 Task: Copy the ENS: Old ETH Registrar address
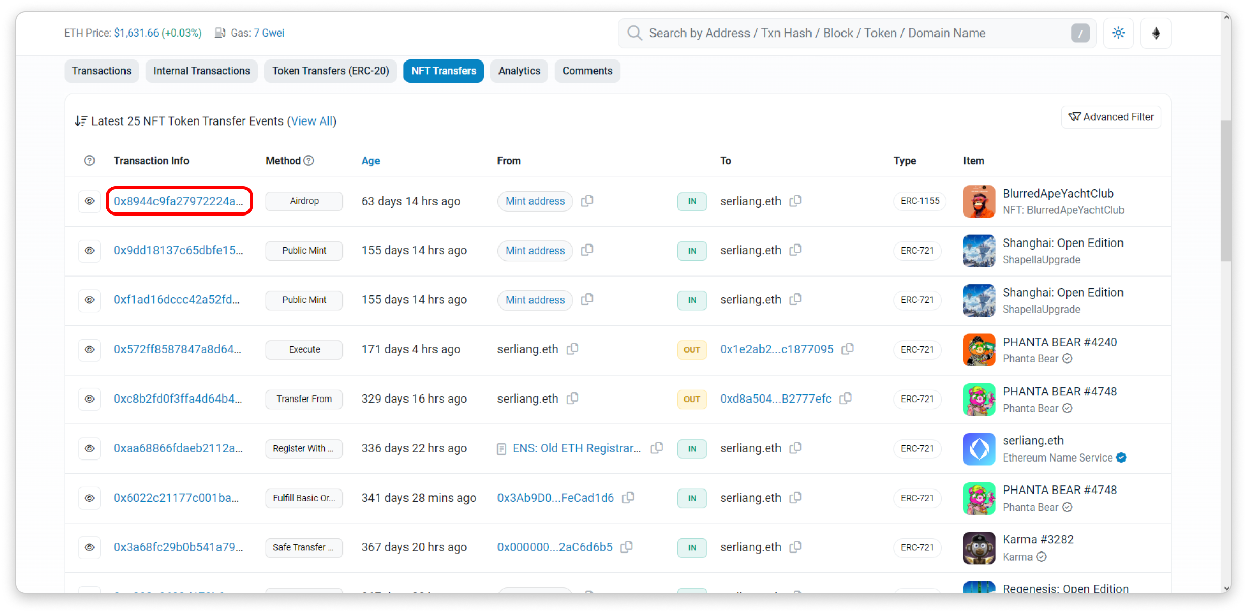point(657,448)
